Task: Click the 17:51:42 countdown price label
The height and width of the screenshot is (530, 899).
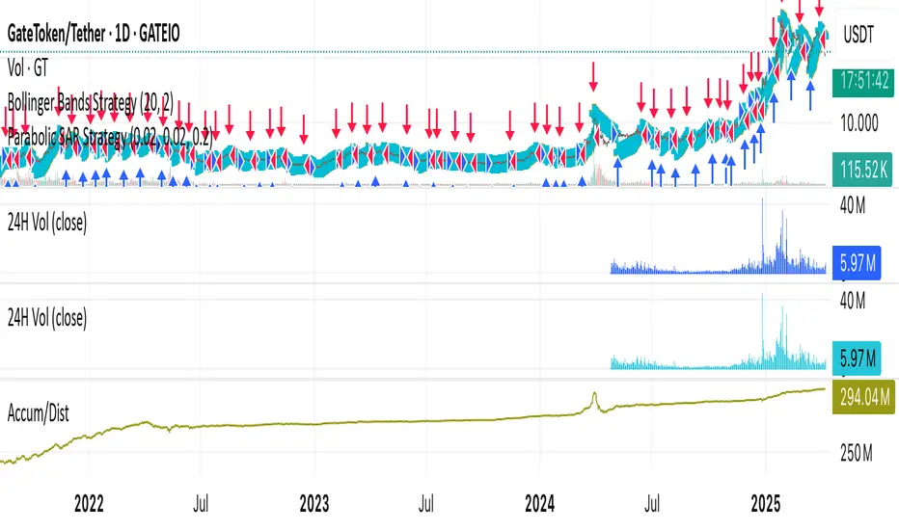Action: coord(863,81)
